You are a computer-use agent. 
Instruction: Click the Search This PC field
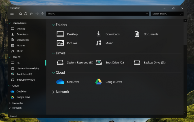tap(167, 13)
